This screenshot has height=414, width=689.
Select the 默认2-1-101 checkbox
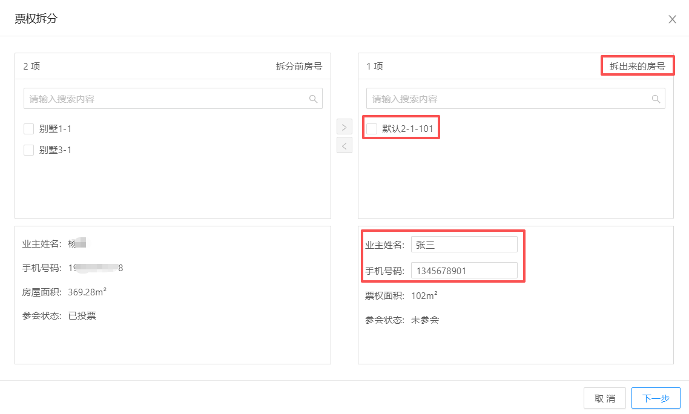pyautogui.click(x=372, y=129)
